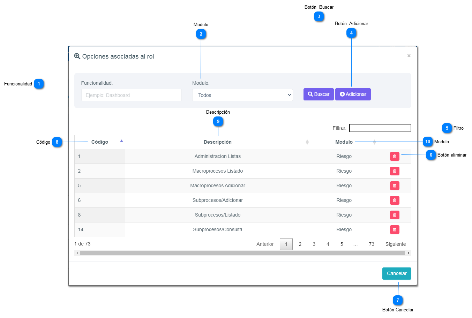Click the Adicionar button
The width and height of the screenshot is (472, 318).
click(x=353, y=94)
